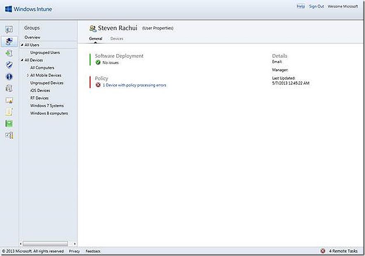
Task: Click the scrollbar right arrow in groups pane
Action: click(75, 244)
